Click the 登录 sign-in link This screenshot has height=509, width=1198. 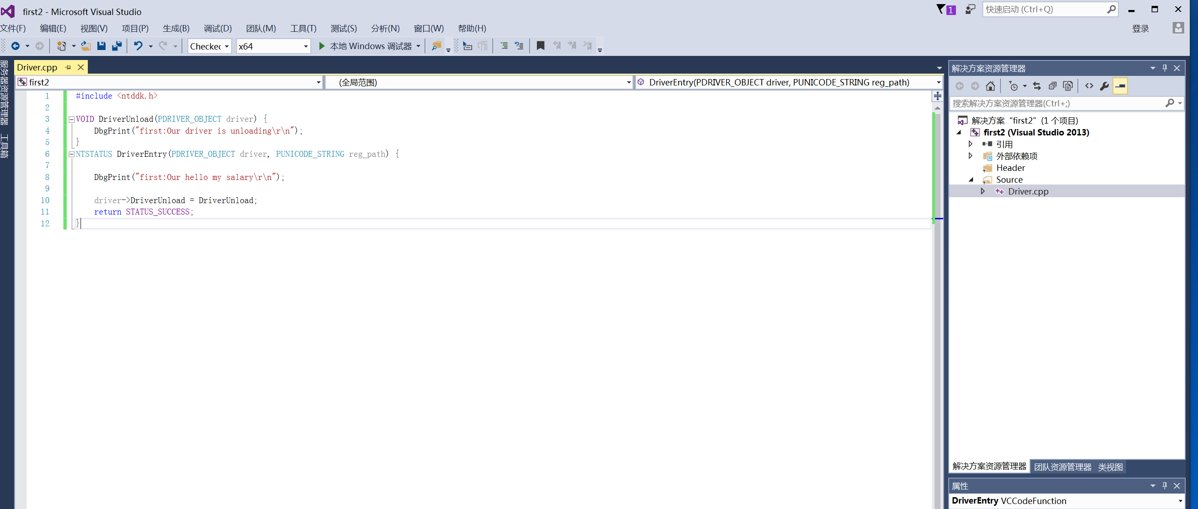[1140, 29]
